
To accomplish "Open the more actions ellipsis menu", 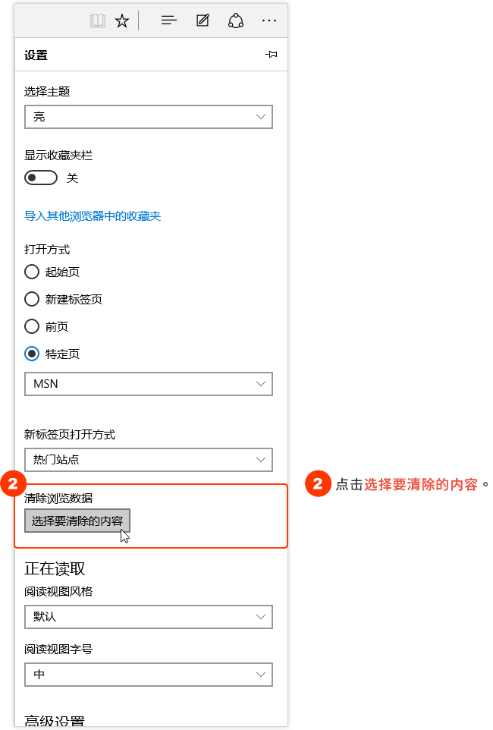I will point(269,20).
